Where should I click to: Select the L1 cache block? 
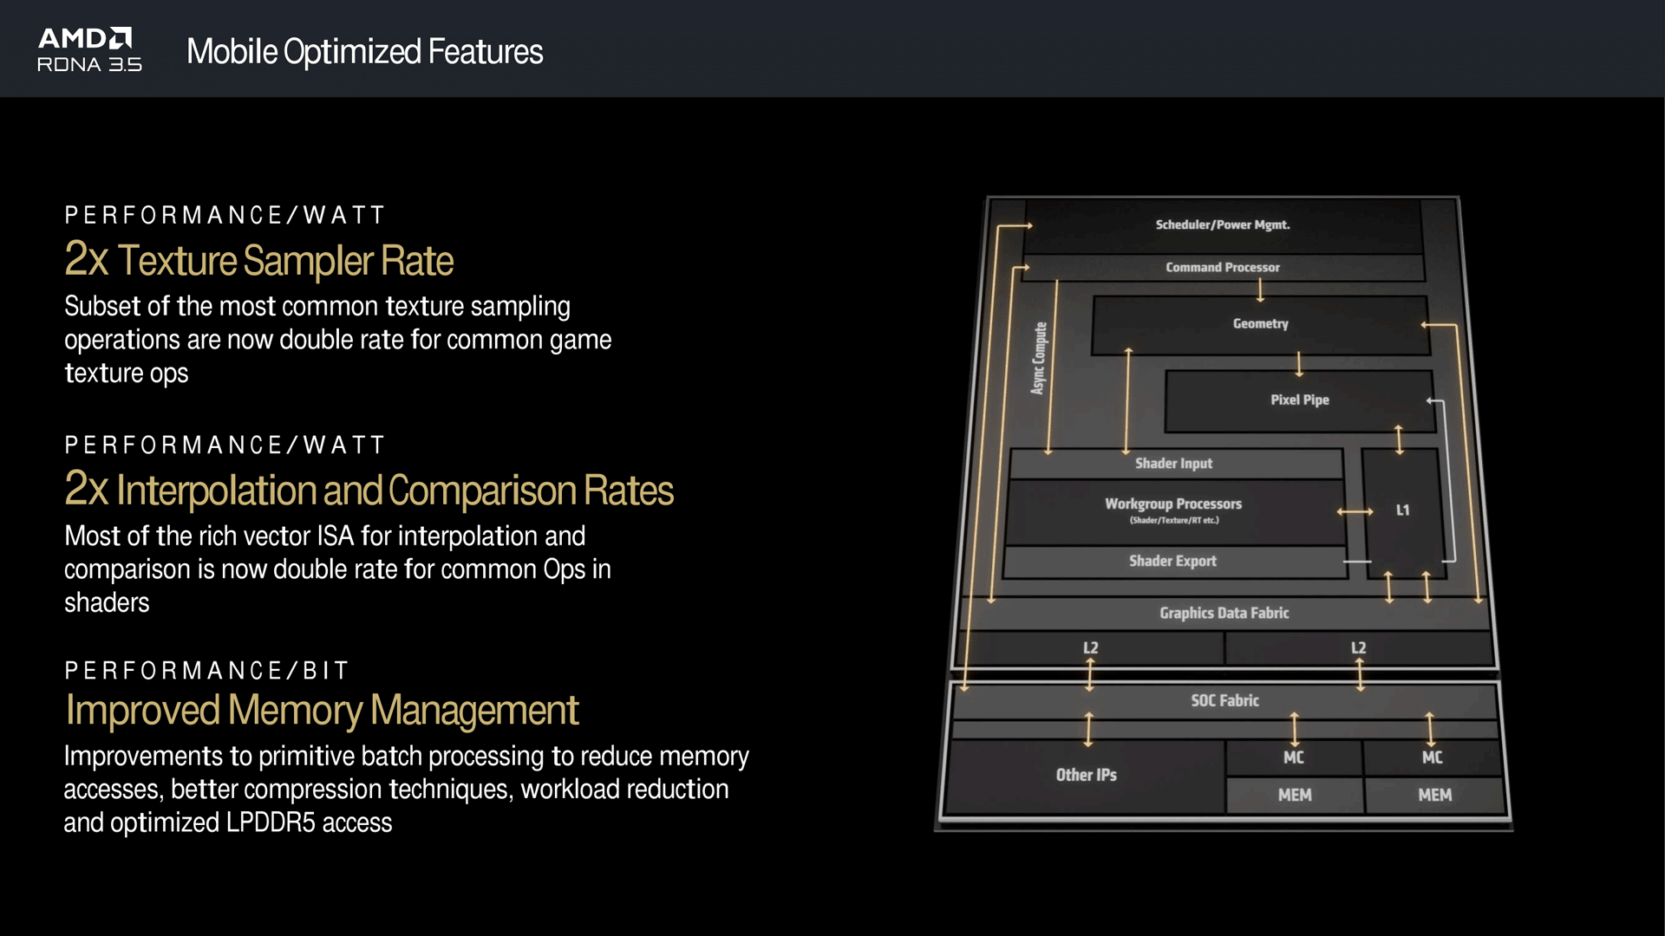tap(1402, 510)
